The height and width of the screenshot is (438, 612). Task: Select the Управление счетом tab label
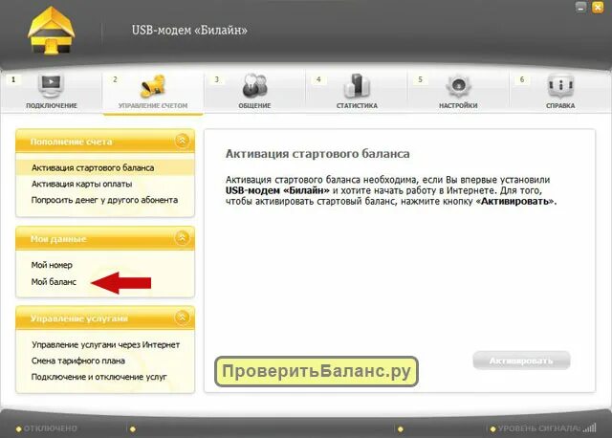153,106
